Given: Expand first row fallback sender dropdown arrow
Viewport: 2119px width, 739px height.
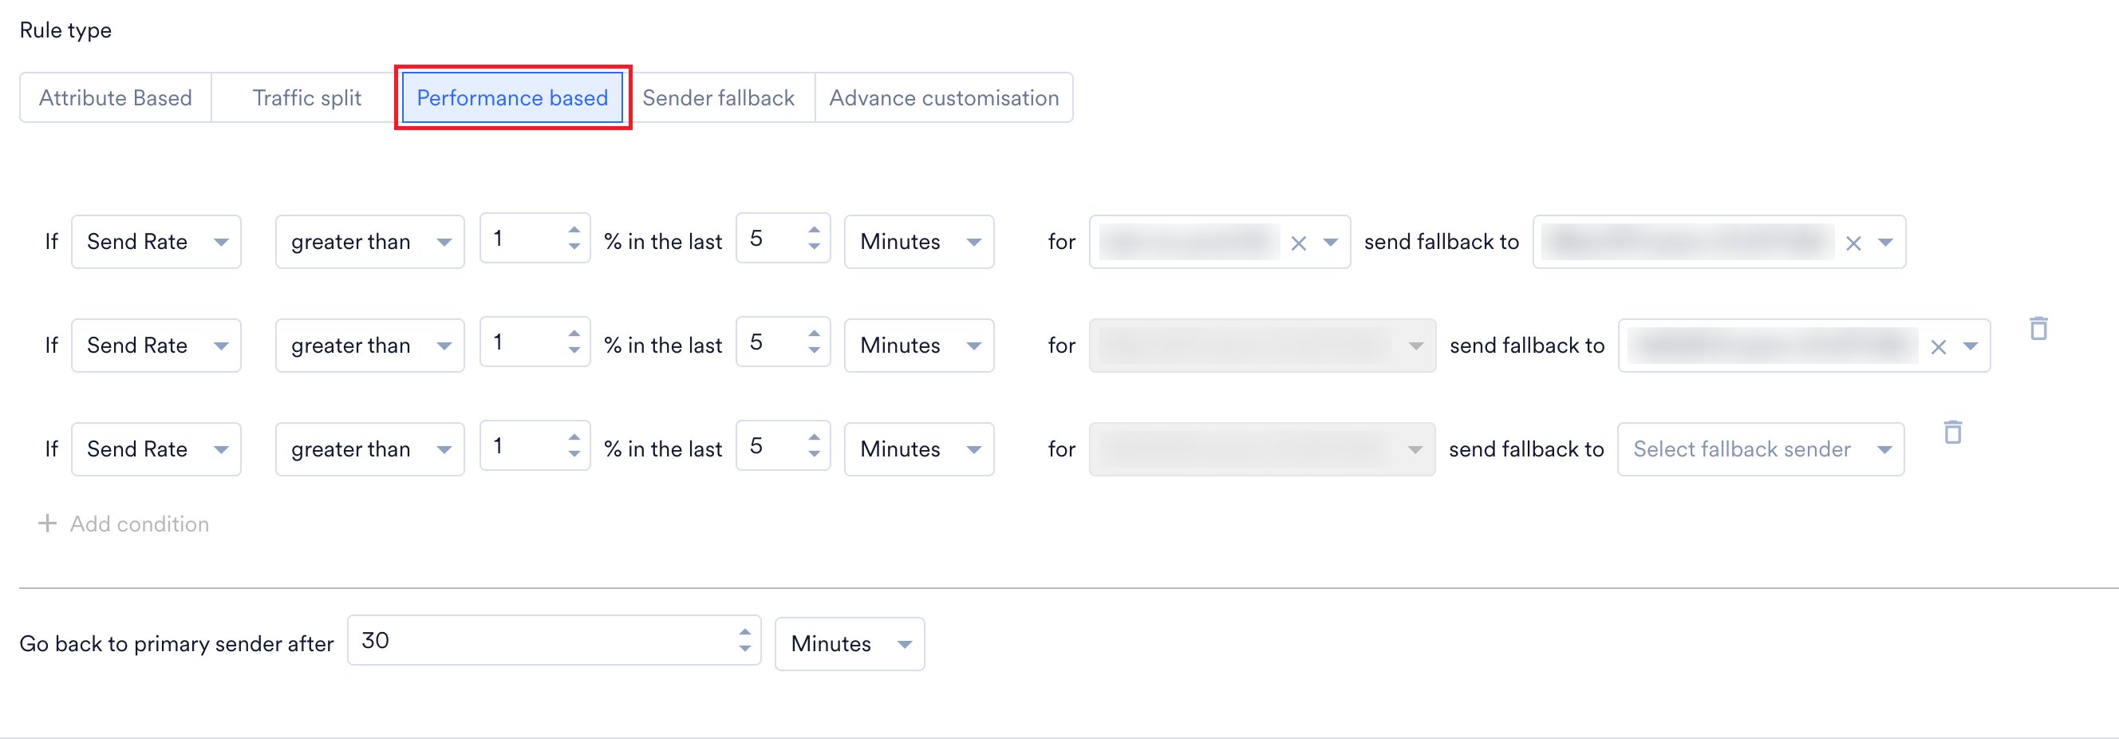Looking at the screenshot, I should click(x=1886, y=243).
